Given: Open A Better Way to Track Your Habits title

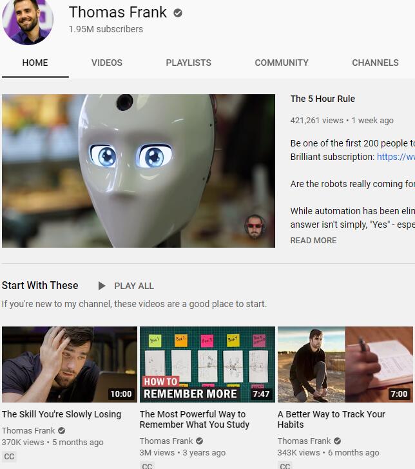Looking at the screenshot, I should (x=331, y=419).
